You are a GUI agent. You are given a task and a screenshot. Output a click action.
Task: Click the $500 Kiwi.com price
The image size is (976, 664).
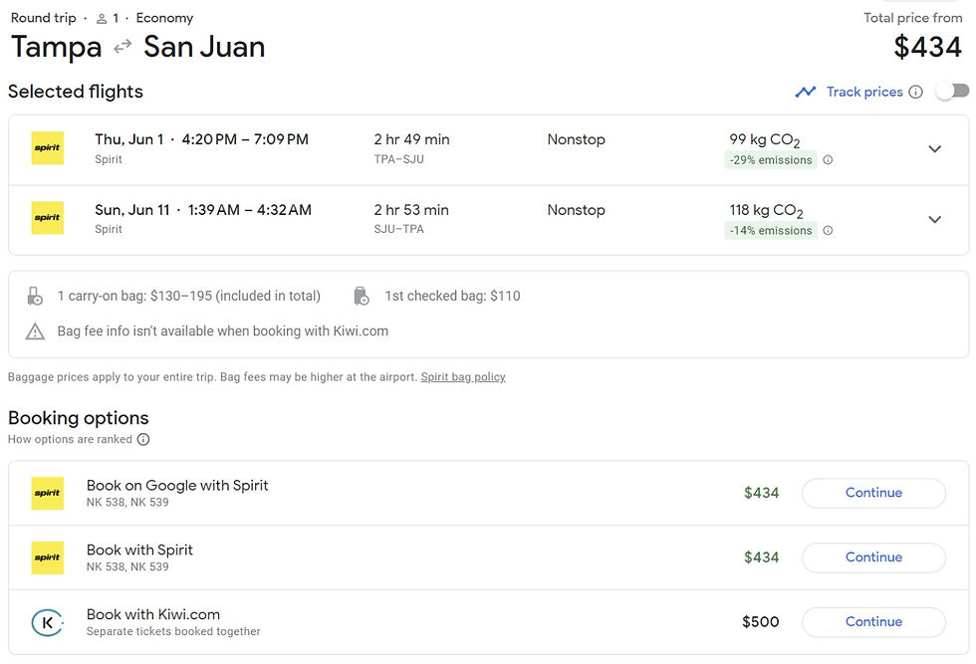pyautogui.click(x=761, y=621)
